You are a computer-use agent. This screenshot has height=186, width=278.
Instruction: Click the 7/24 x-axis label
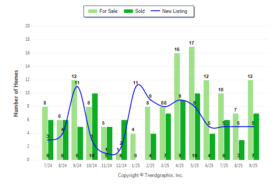click(x=48, y=165)
